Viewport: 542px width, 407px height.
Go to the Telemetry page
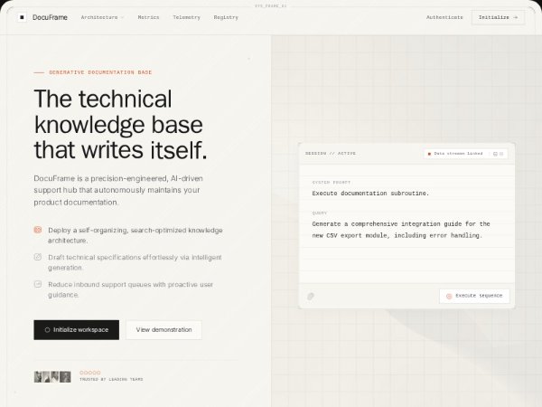tap(186, 17)
